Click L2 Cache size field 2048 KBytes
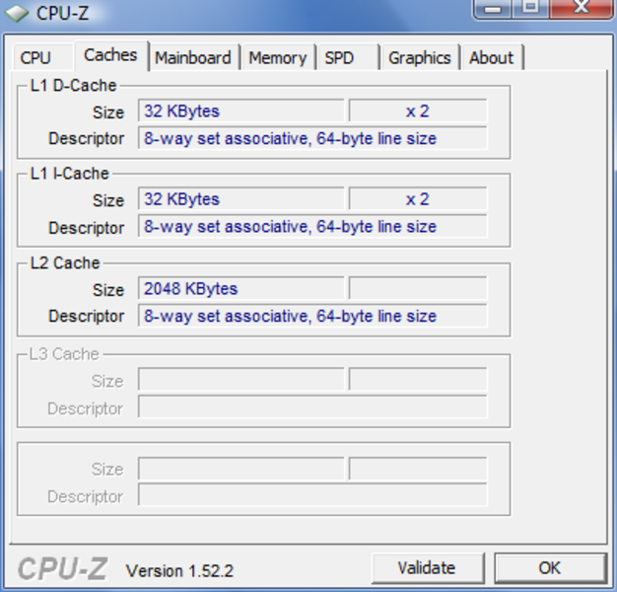 tap(240, 289)
